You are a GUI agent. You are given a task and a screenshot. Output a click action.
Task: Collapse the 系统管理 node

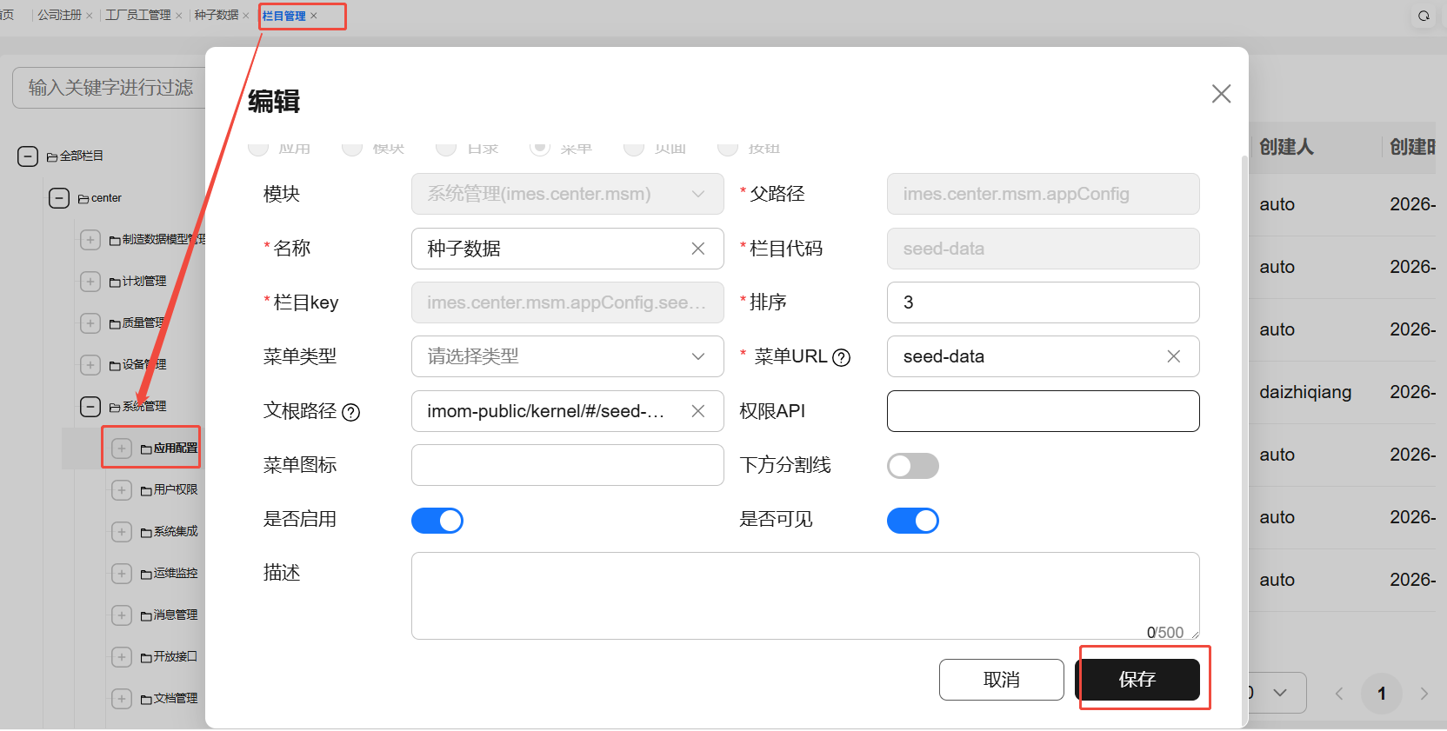[x=90, y=407]
